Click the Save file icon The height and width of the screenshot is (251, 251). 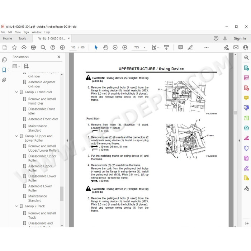click(5, 47)
